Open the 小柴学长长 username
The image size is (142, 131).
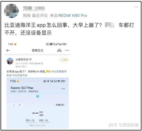coord(22,60)
